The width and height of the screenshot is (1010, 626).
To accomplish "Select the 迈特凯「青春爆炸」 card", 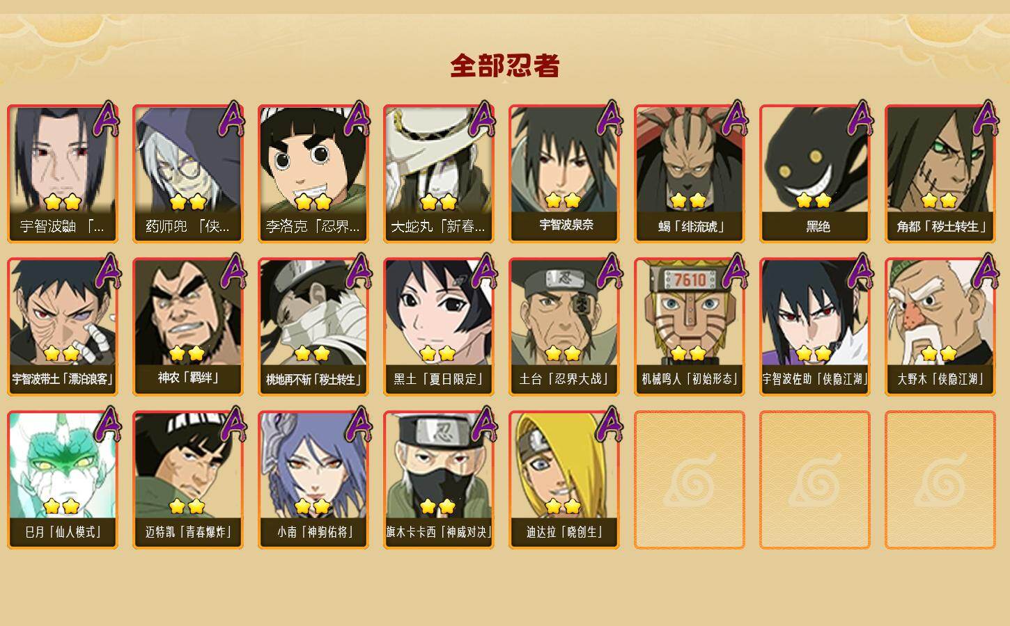I will (188, 479).
